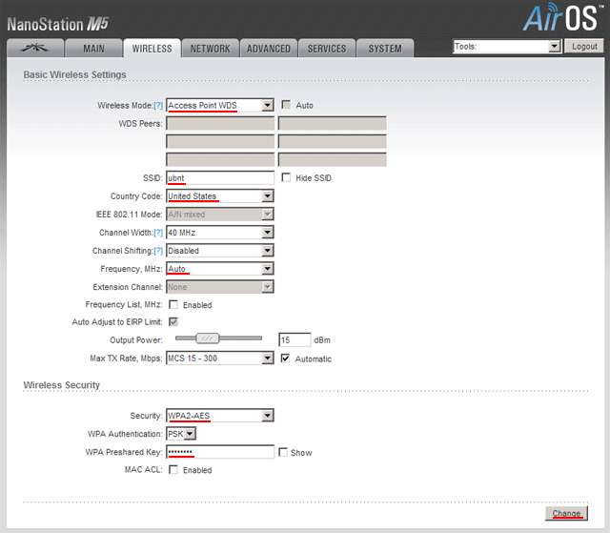Uncheck the Automatic TX rate checkbox
The image size is (610, 533).
(286, 359)
